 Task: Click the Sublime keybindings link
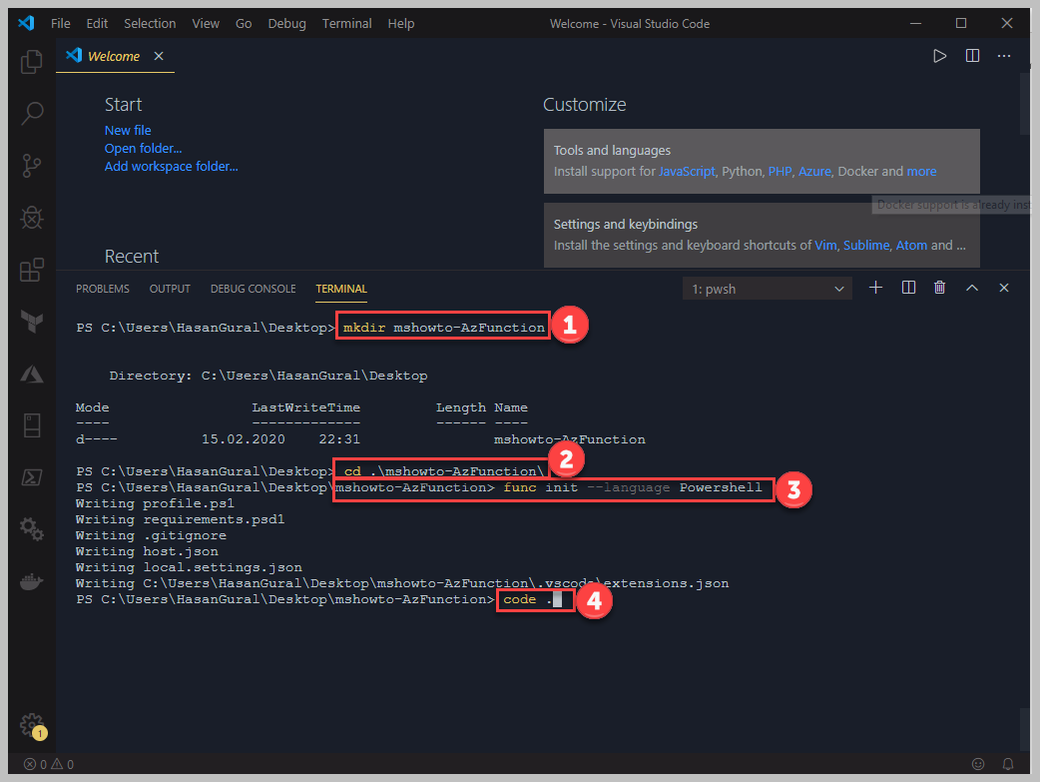click(x=865, y=245)
